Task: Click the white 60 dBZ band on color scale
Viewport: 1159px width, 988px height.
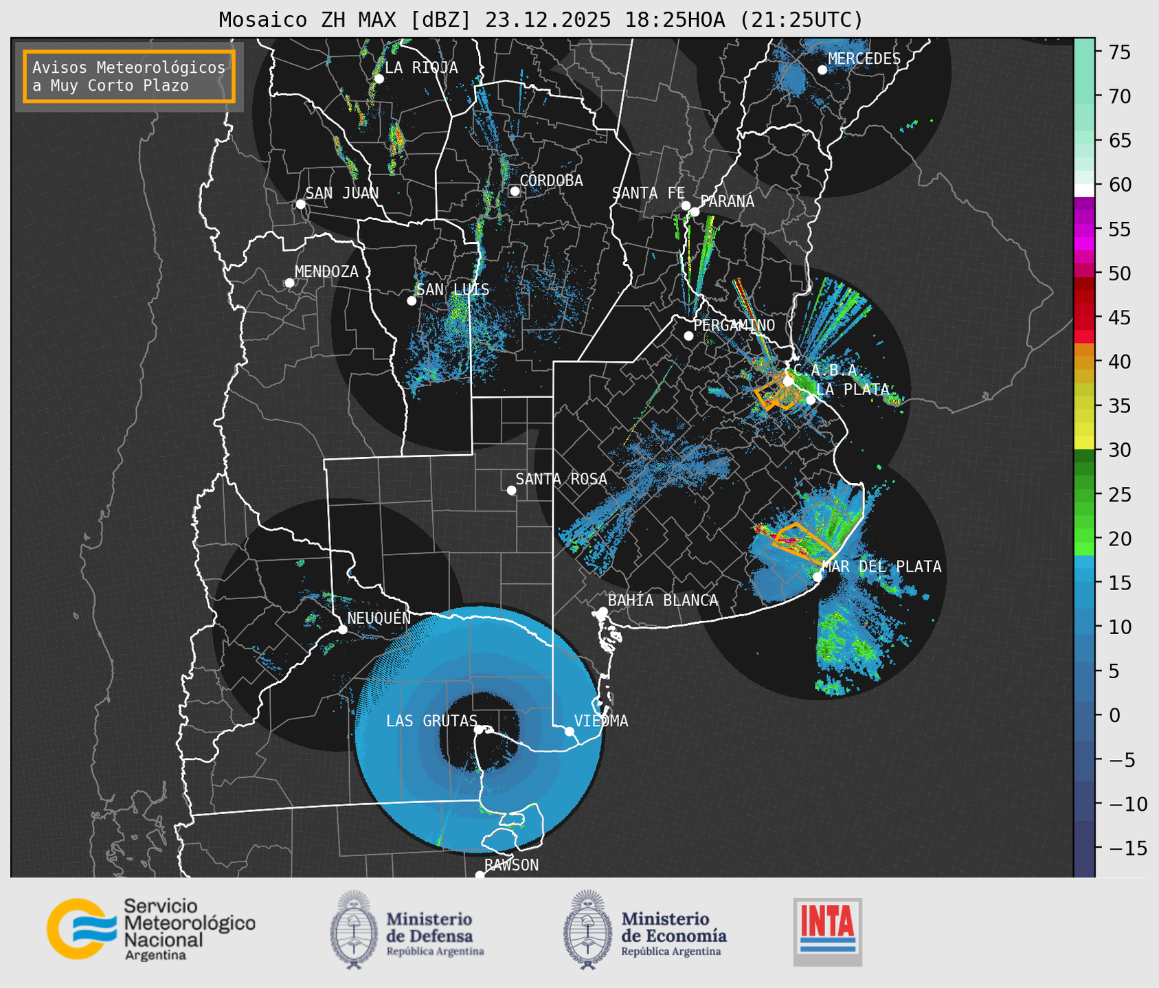Action: (1084, 190)
